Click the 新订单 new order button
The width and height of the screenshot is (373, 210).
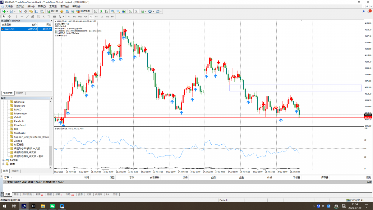52,11
